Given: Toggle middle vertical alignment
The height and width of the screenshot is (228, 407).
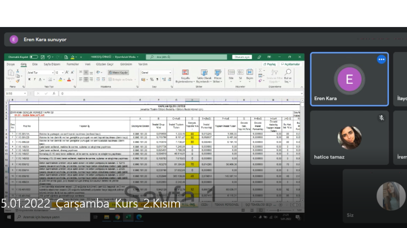Looking at the screenshot, I should [86, 72].
